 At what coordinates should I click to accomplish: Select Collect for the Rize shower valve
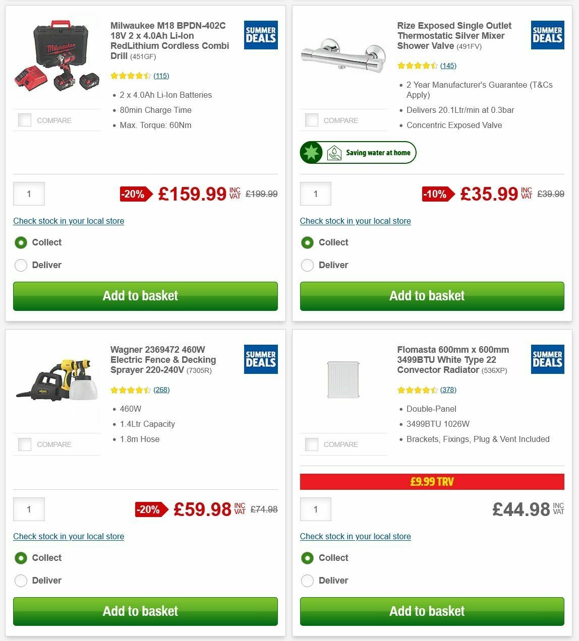pos(307,242)
